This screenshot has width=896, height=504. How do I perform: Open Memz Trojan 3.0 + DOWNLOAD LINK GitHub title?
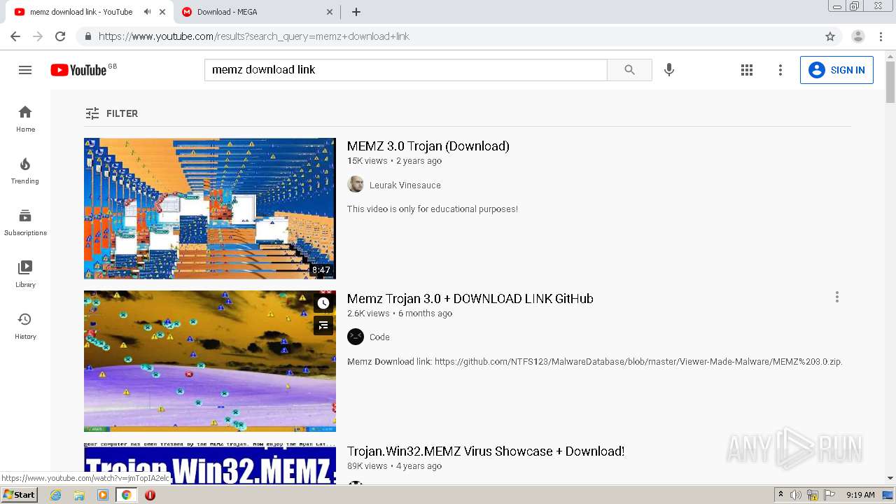[470, 299]
